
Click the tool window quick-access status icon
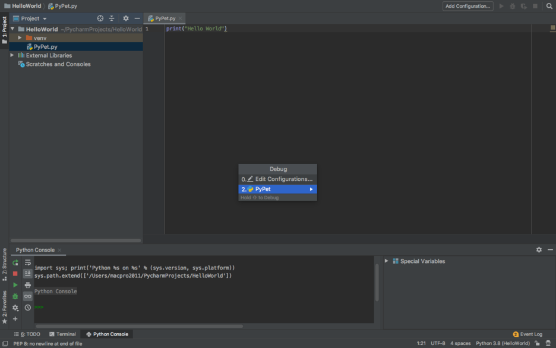tap(5, 343)
